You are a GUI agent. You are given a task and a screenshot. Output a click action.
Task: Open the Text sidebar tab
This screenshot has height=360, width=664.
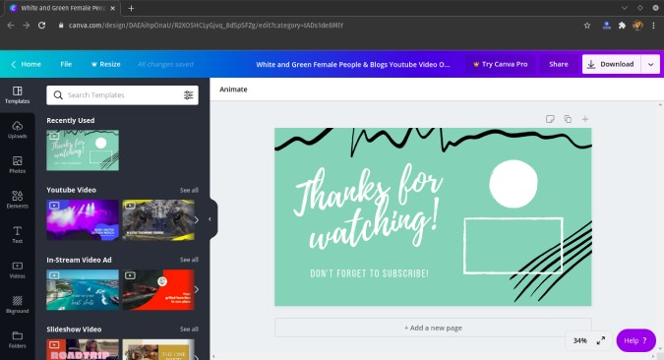click(18, 235)
